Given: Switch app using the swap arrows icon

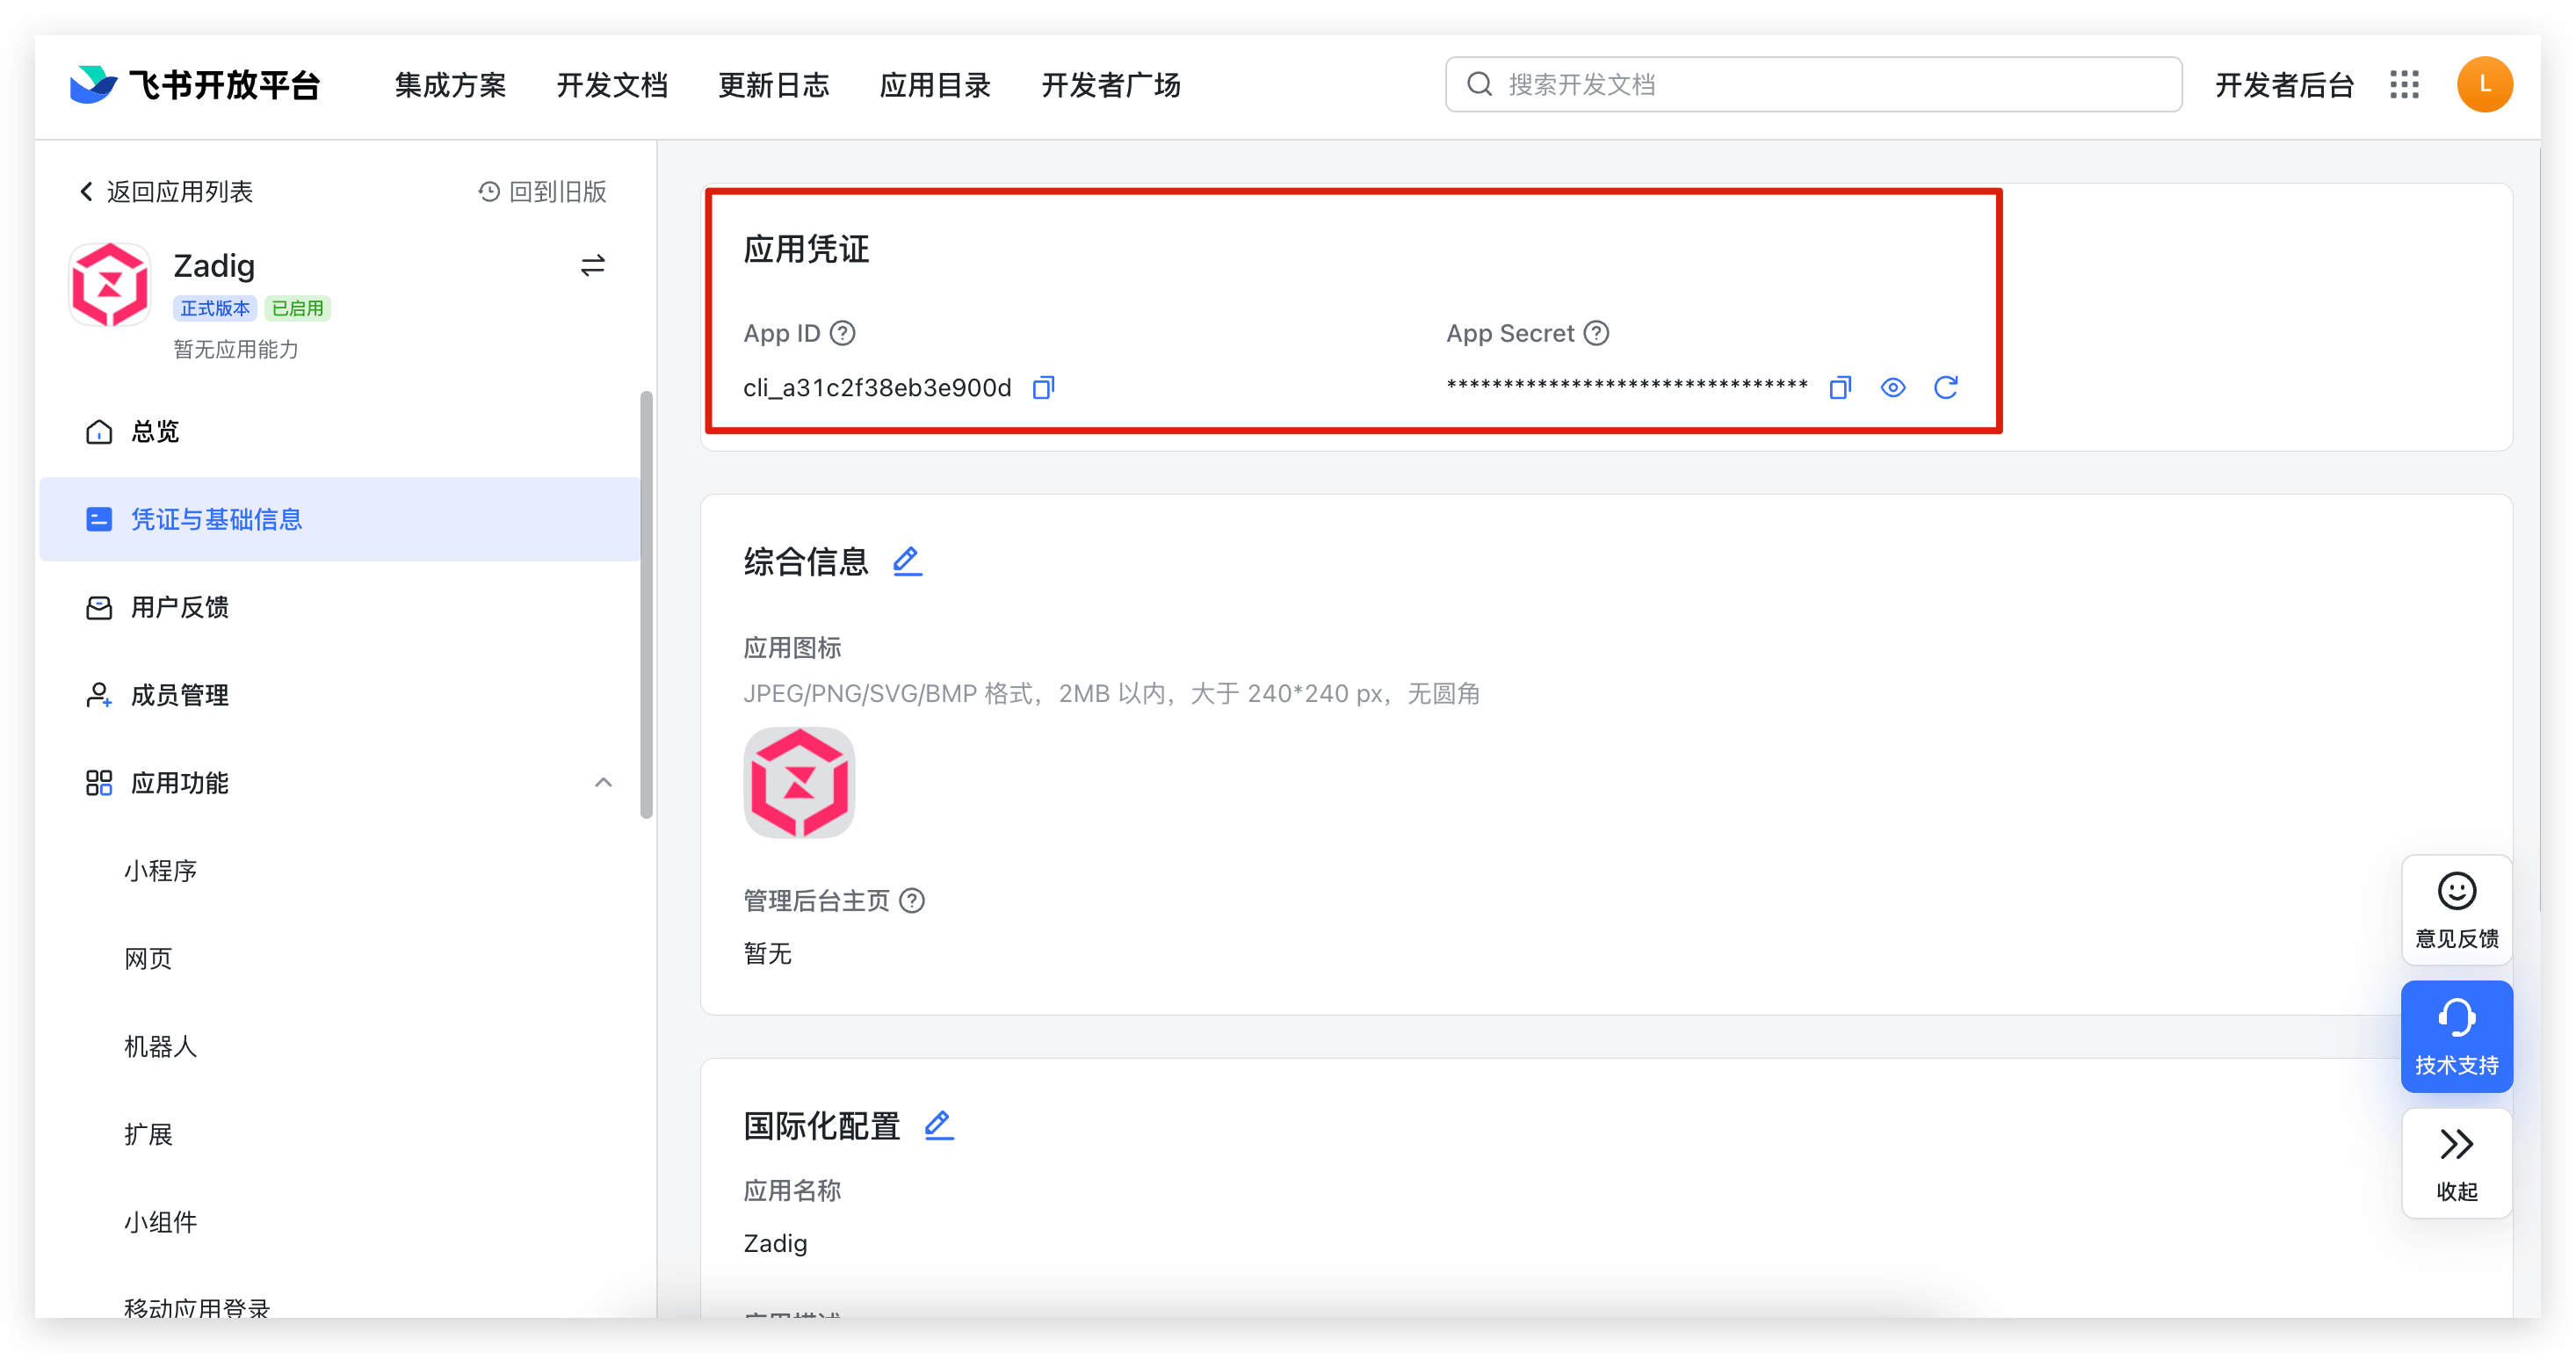Looking at the screenshot, I should coord(593,265).
